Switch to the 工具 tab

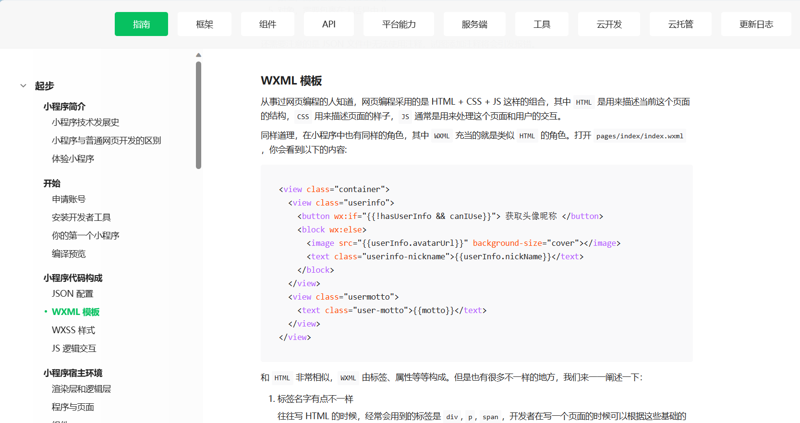[x=542, y=24]
